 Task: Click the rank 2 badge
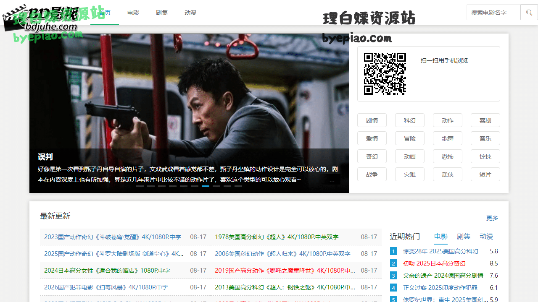pos(393,263)
